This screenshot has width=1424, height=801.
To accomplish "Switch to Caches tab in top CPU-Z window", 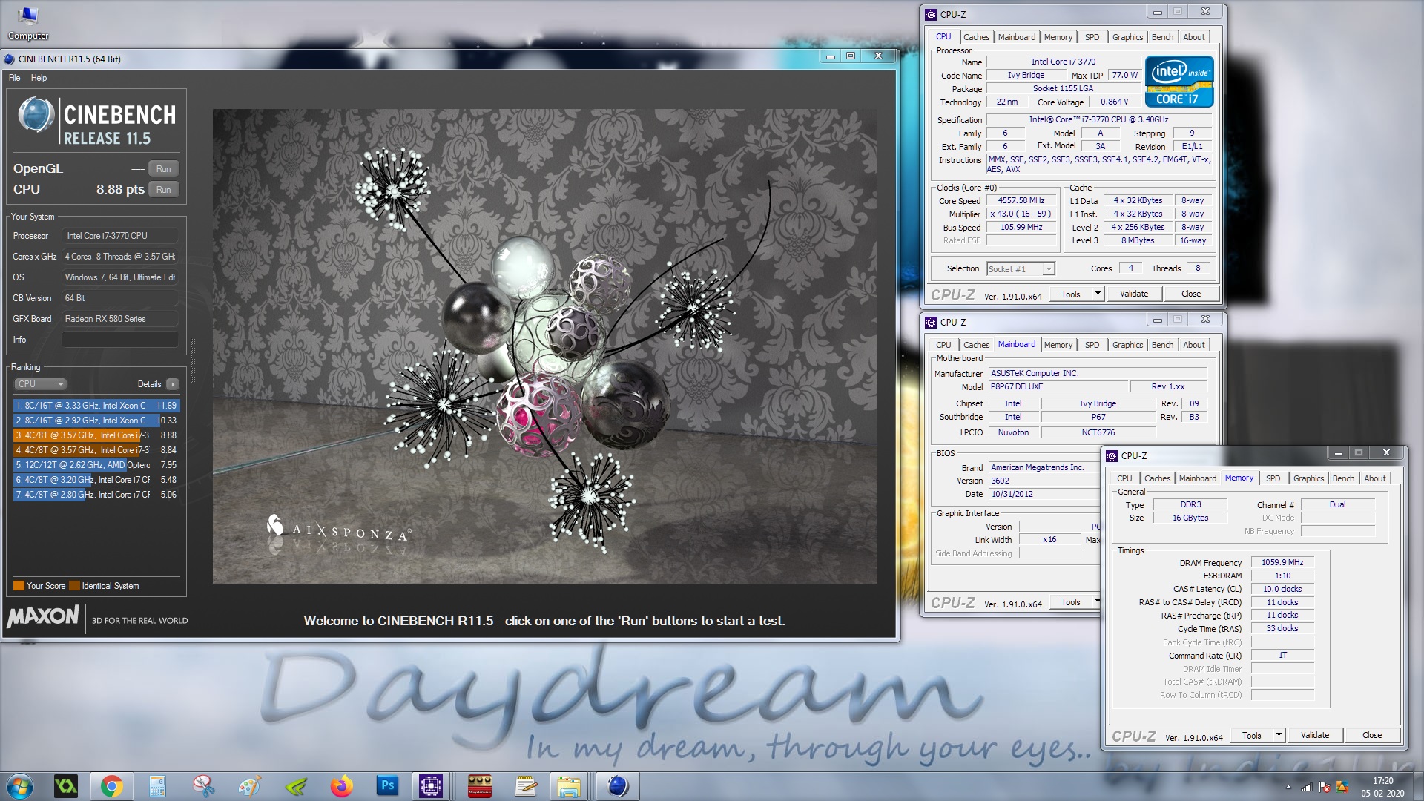I will [x=976, y=37].
